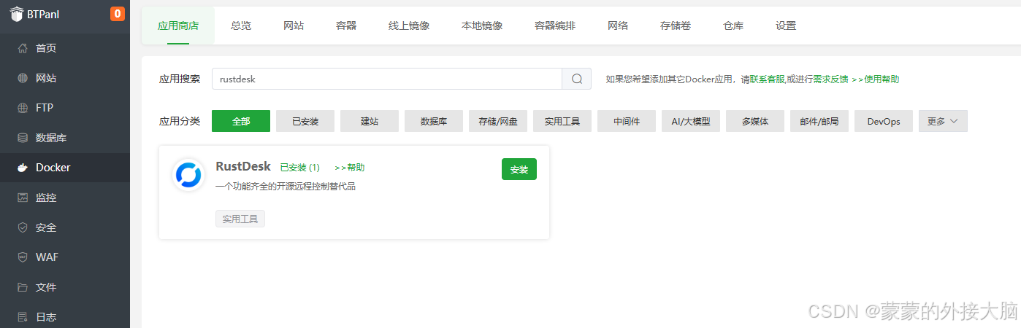Click the RustDesk app logo
1021x328 pixels.
[x=188, y=176]
